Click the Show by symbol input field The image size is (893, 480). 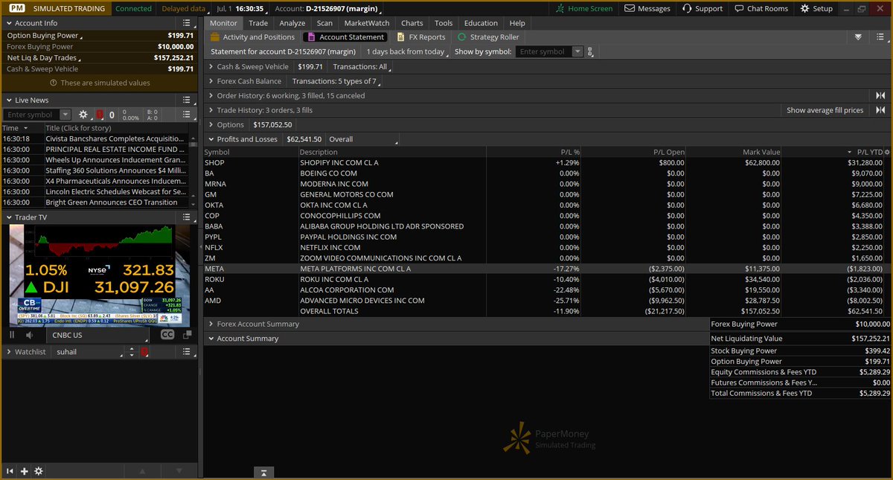(544, 52)
